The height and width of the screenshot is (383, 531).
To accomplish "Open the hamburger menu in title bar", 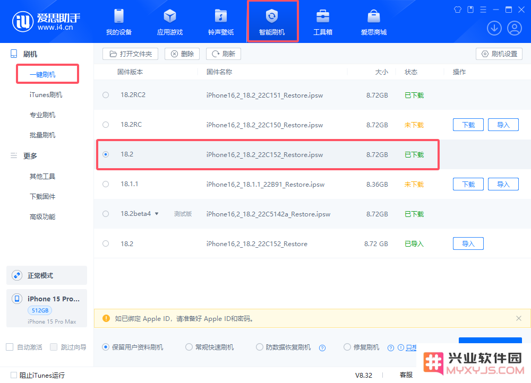I will point(483,10).
